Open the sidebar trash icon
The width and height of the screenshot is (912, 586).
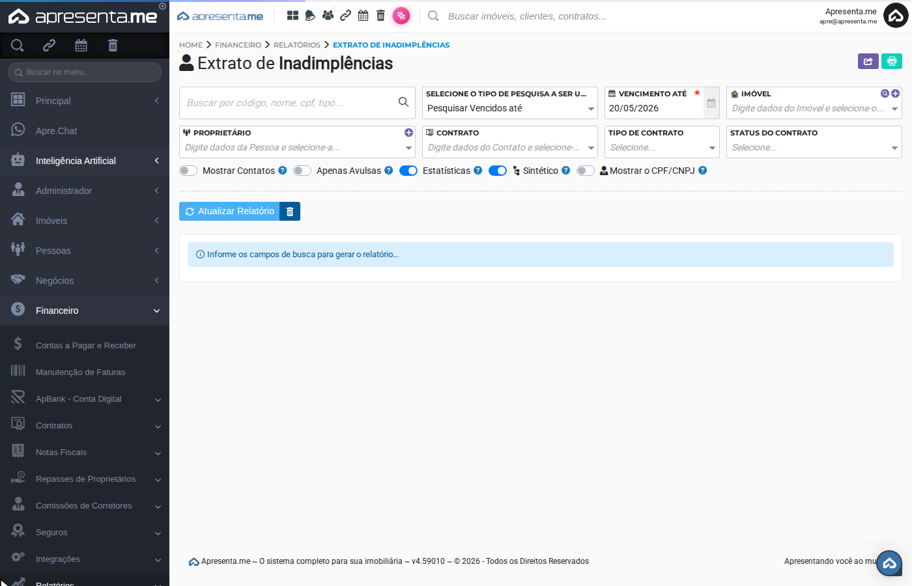[113, 45]
